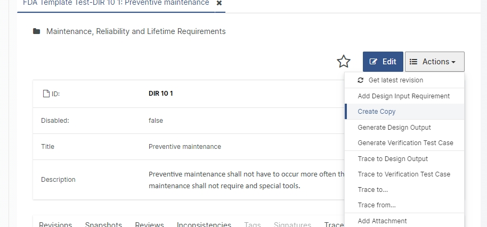
Task: Star this item as a favorite
Action: pos(344,62)
